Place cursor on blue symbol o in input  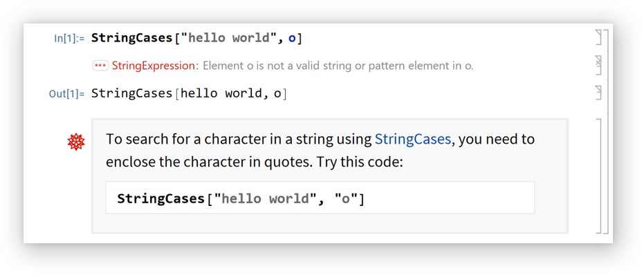click(292, 39)
